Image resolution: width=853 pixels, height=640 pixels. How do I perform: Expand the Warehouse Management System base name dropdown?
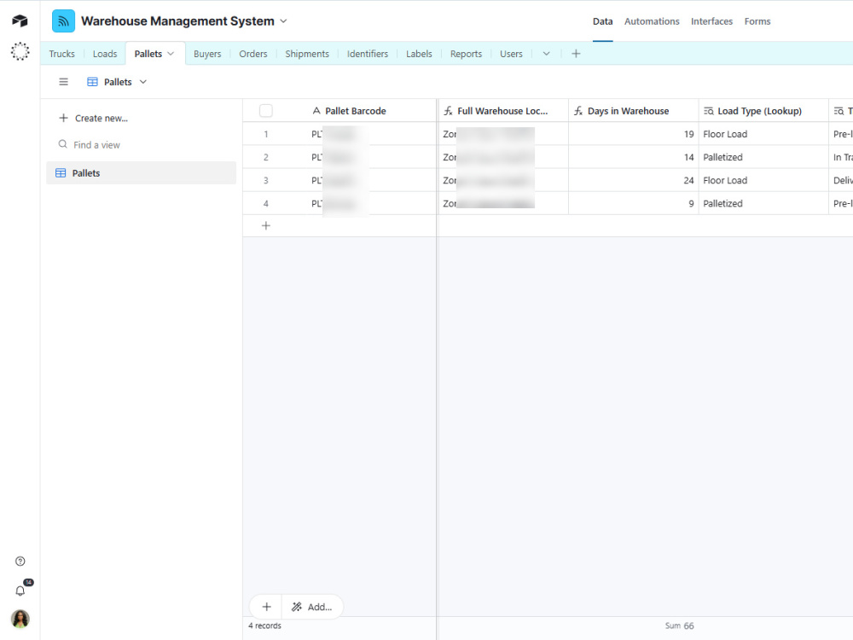pos(283,21)
